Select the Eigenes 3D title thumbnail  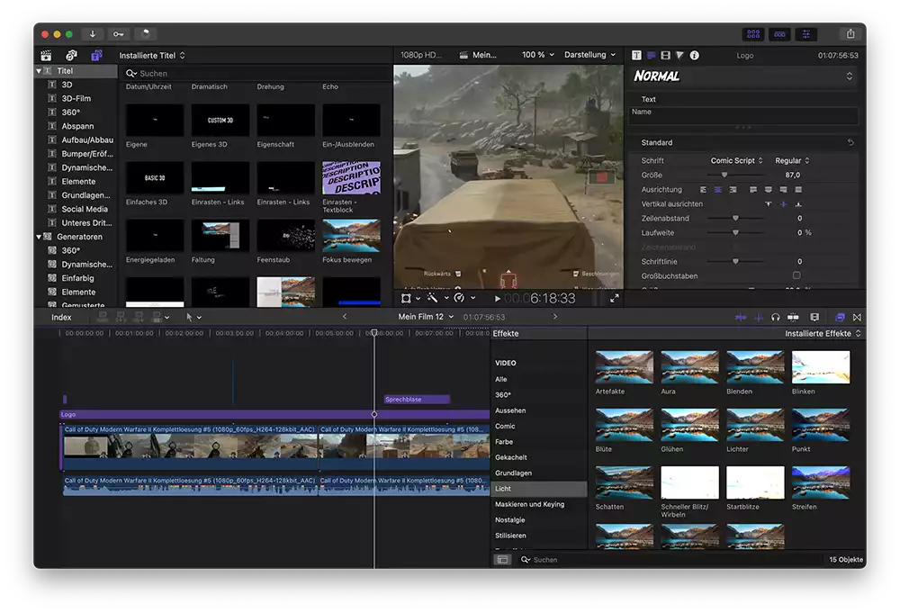coord(220,120)
